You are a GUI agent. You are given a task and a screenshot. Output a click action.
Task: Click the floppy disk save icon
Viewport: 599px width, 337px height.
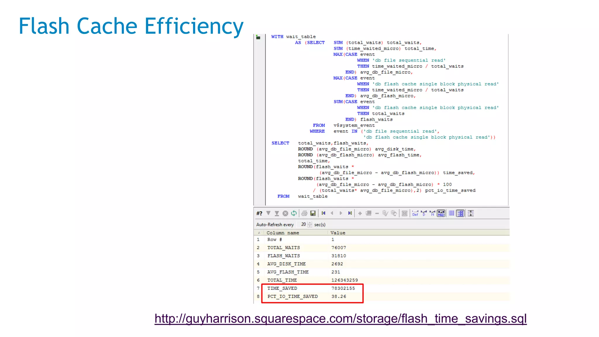pyautogui.click(x=313, y=213)
